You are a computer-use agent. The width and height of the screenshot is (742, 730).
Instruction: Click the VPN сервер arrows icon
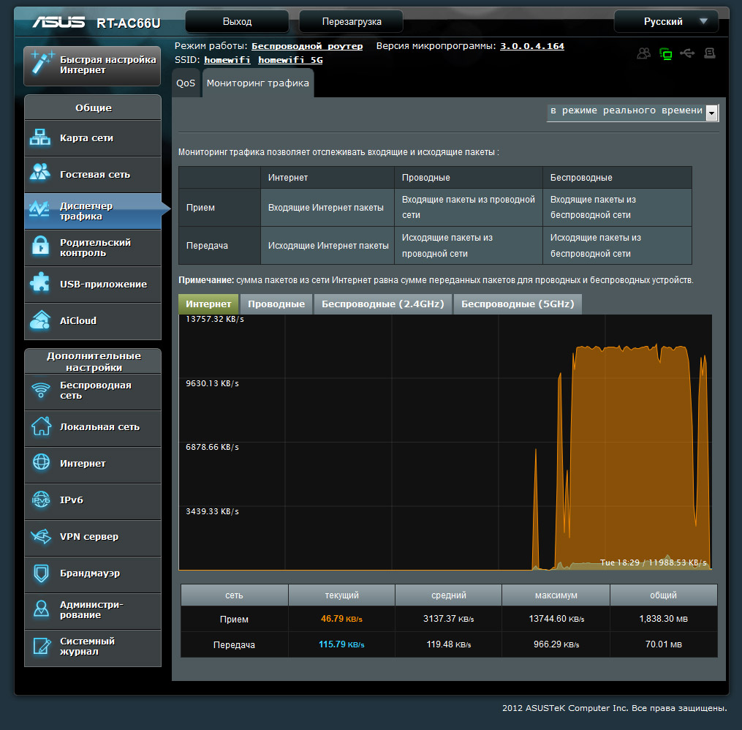(41, 536)
